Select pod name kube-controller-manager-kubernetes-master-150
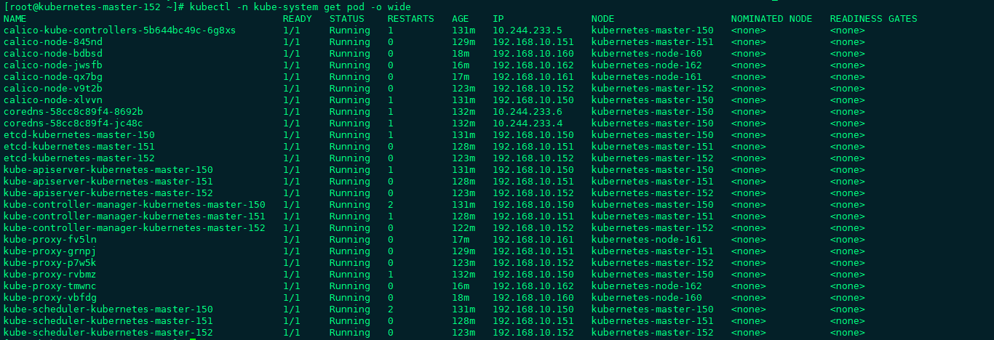Image resolution: width=994 pixels, height=340 pixels. click(135, 205)
